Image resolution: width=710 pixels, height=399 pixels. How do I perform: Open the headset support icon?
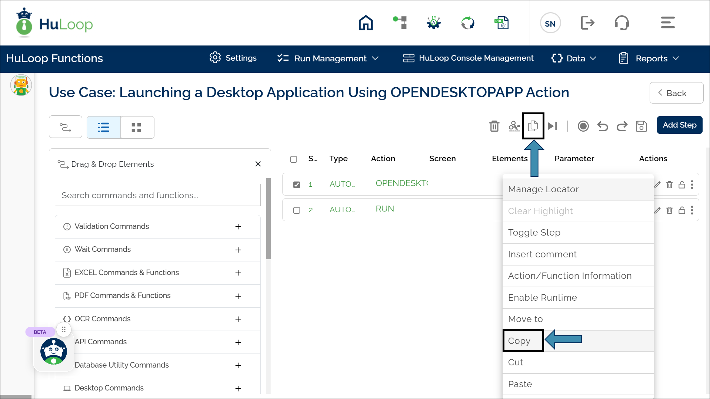[x=621, y=23]
